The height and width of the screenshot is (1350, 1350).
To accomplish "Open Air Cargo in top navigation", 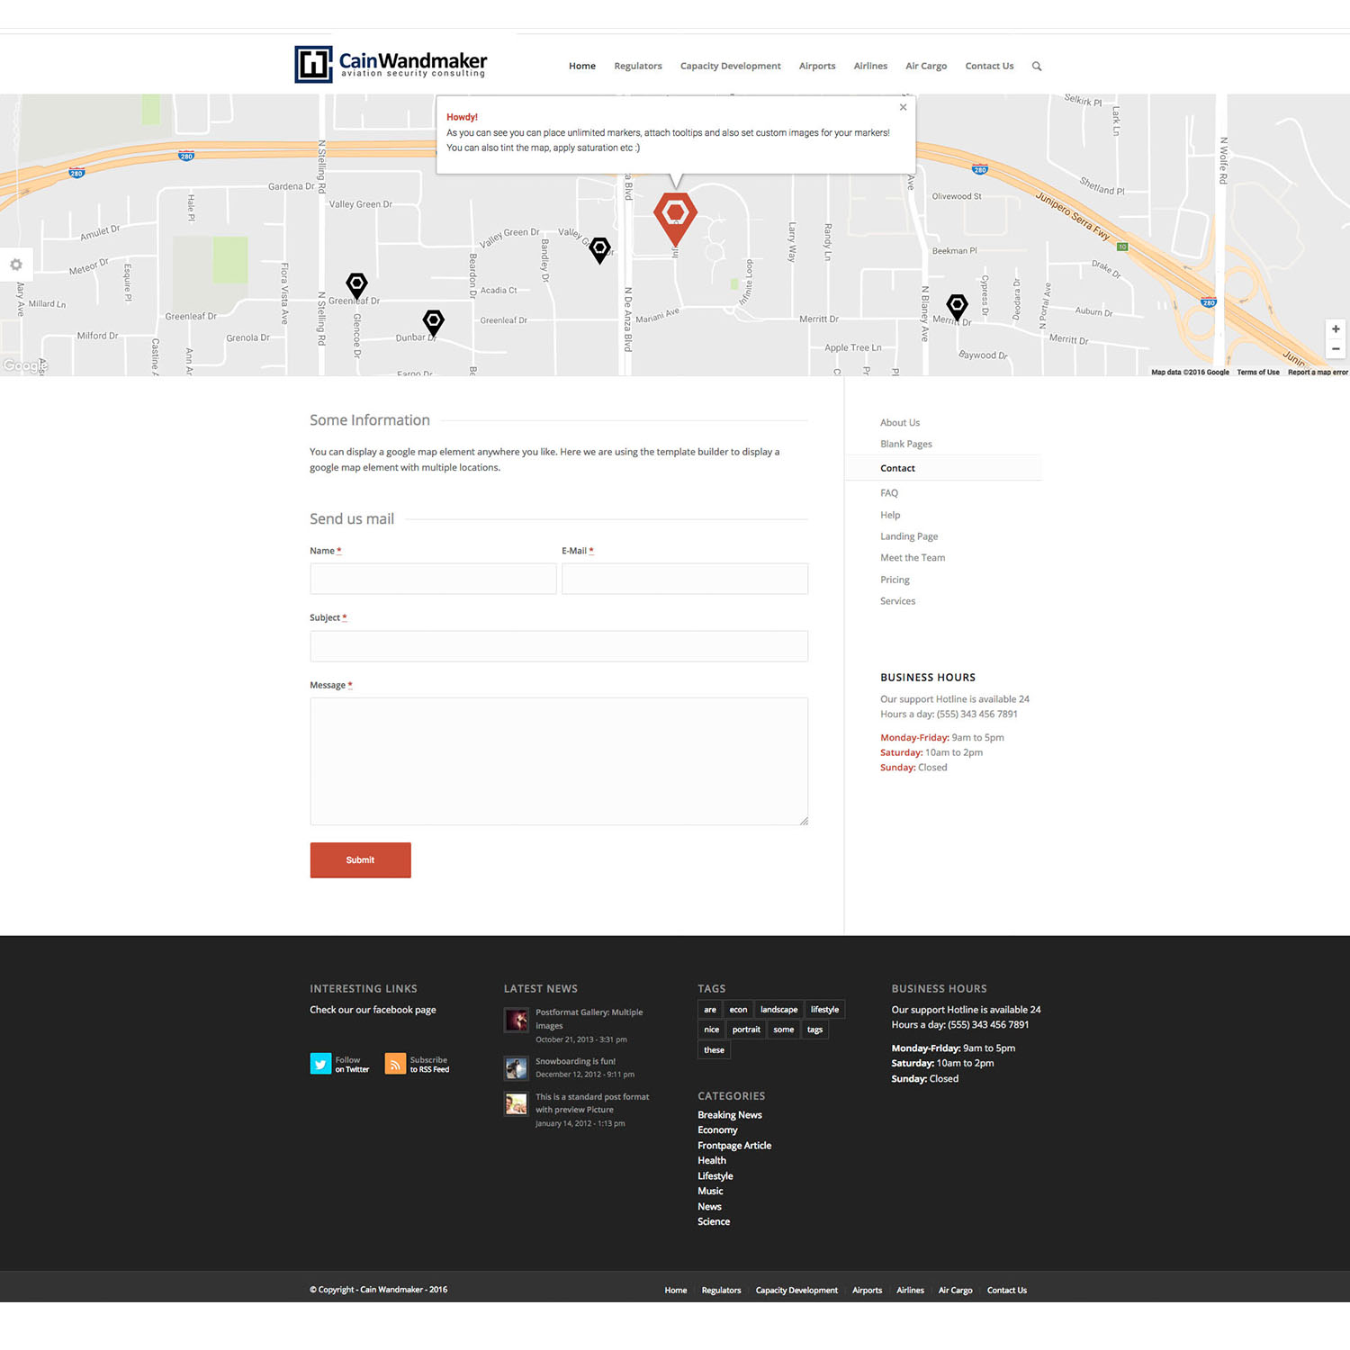I will click(x=926, y=66).
